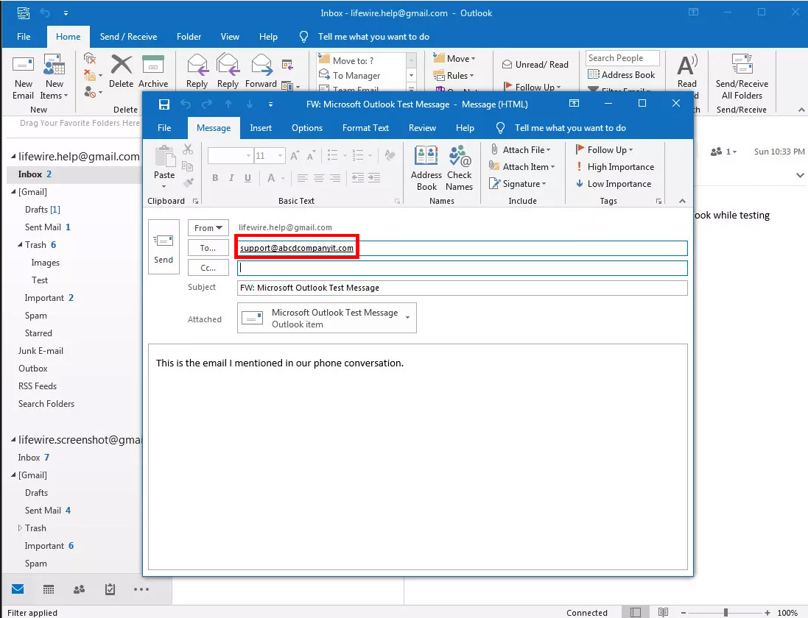This screenshot has width=808, height=618.
Task: Open the Calendar view in navigation bar
Action: [49, 589]
